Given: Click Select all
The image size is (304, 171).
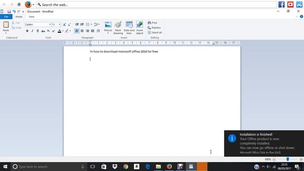Looking at the screenshot, I should [155, 33].
